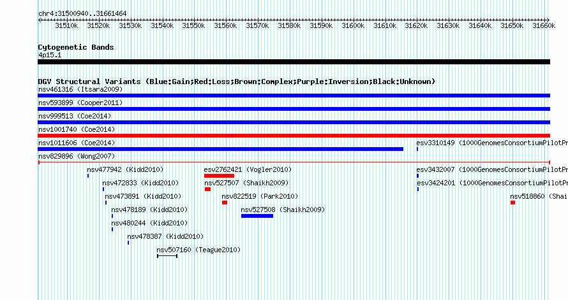568x300 pixels.
Task: Open the esv3424201 variant label
Action: pyautogui.click(x=492, y=183)
